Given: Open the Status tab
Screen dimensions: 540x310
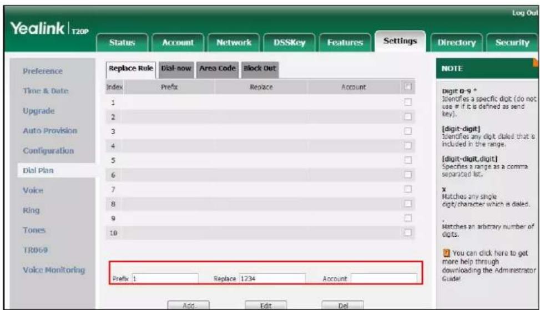Looking at the screenshot, I should pyautogui.click(x=122, y=43).
